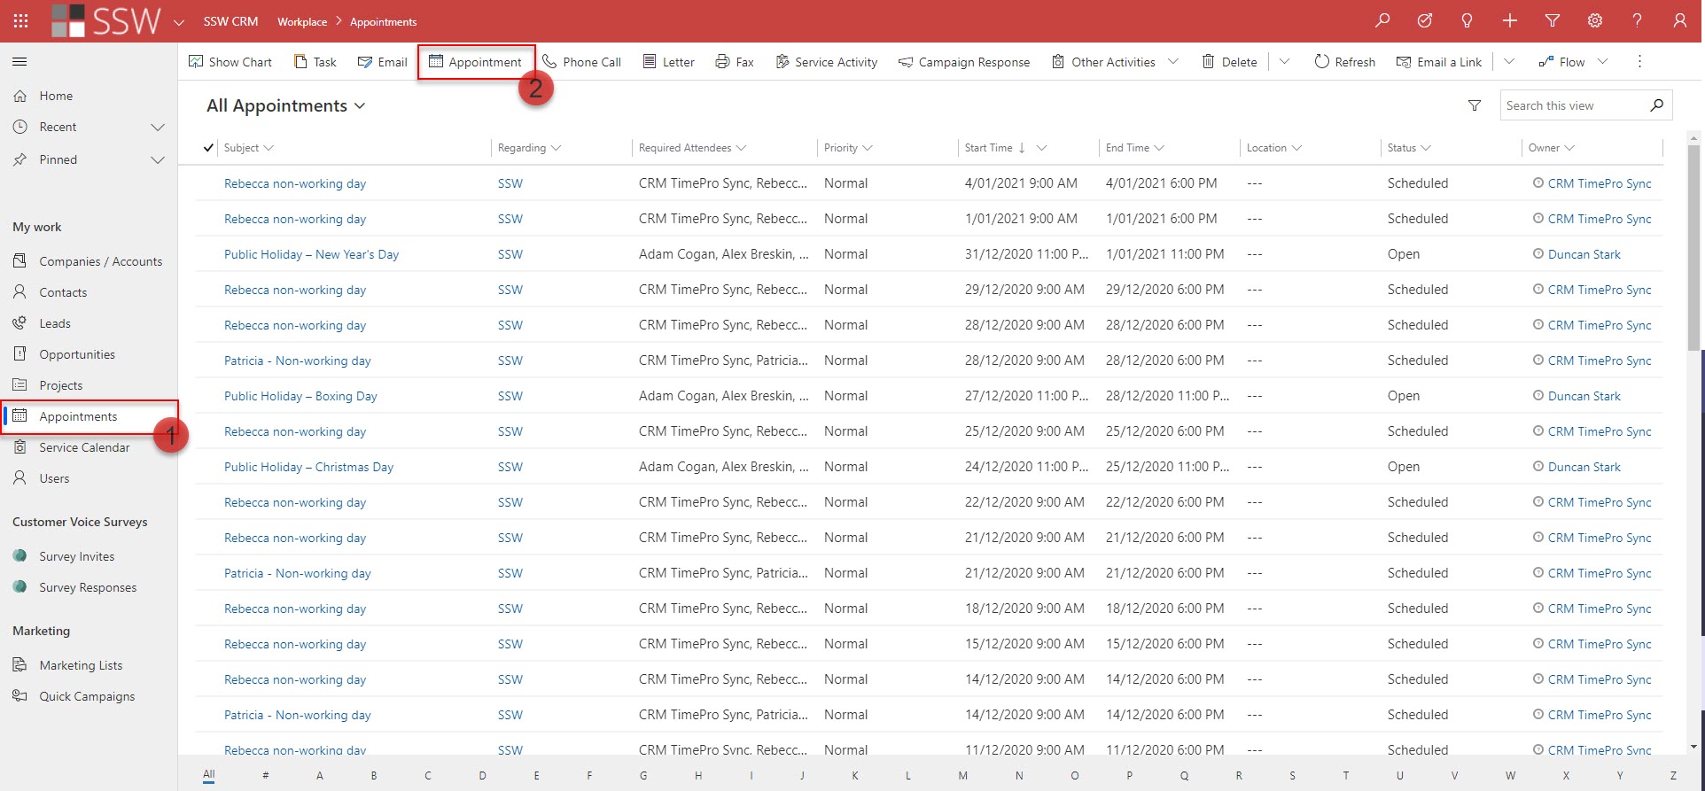Open Public Holiday – Boxing Day appointment

pos(300,397)
